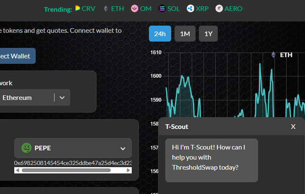Open trending AERO token link
The width and height of the screenshot is (305, 194).
tap(229, 8)
